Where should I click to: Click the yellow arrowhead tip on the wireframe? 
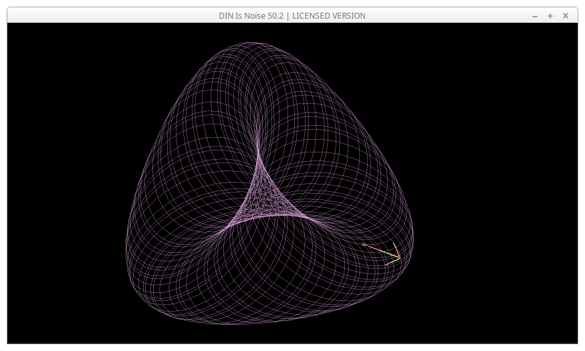[400, 258]
